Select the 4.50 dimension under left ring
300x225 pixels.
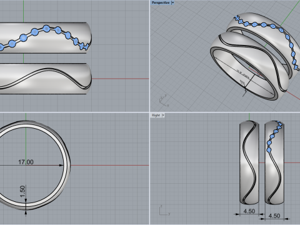point(249,211)
